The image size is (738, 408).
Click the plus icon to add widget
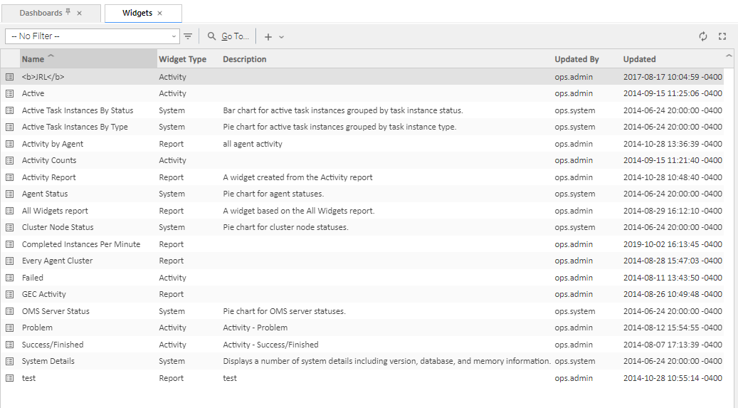tap(268, 36)
